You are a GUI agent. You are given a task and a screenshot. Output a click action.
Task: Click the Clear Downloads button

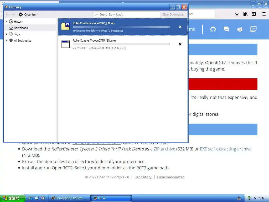pos(173,14)
